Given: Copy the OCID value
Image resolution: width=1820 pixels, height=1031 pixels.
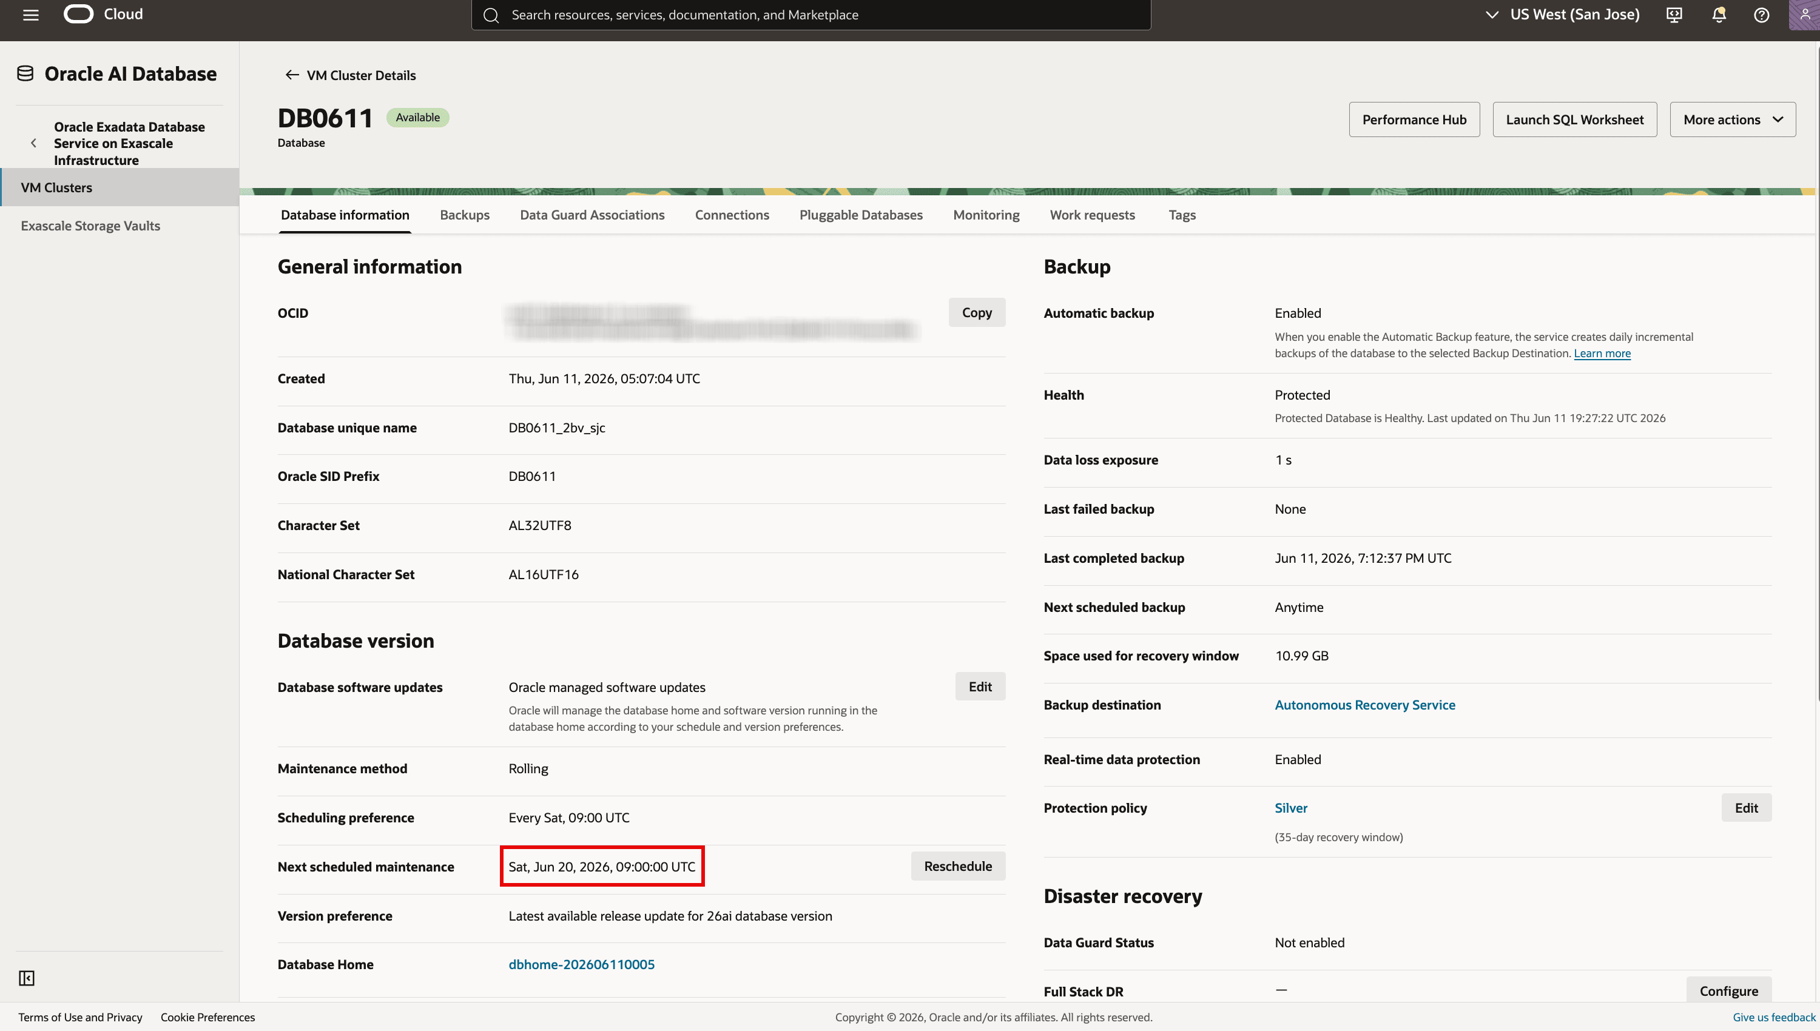Looking at the screenshot, I should pos(977,312).
